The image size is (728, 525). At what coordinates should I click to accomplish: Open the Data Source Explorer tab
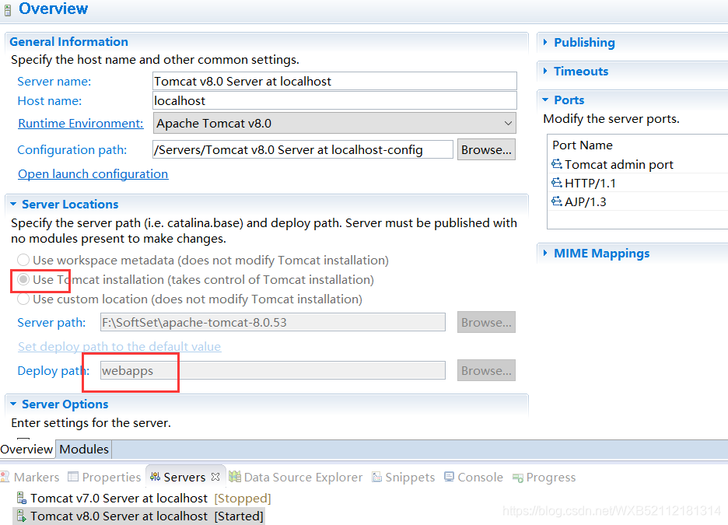pyautogui.click(x=296, y=478)
